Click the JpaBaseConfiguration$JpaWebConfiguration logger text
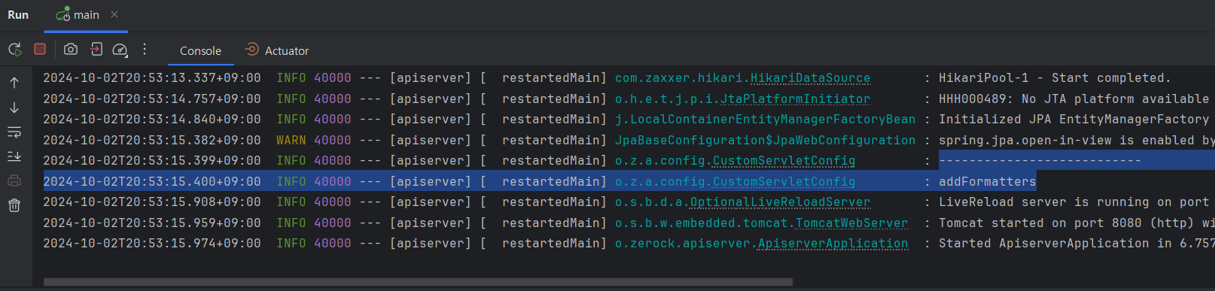The height and width of the screenshot is (291, 1215). click(x=765, y=140)
